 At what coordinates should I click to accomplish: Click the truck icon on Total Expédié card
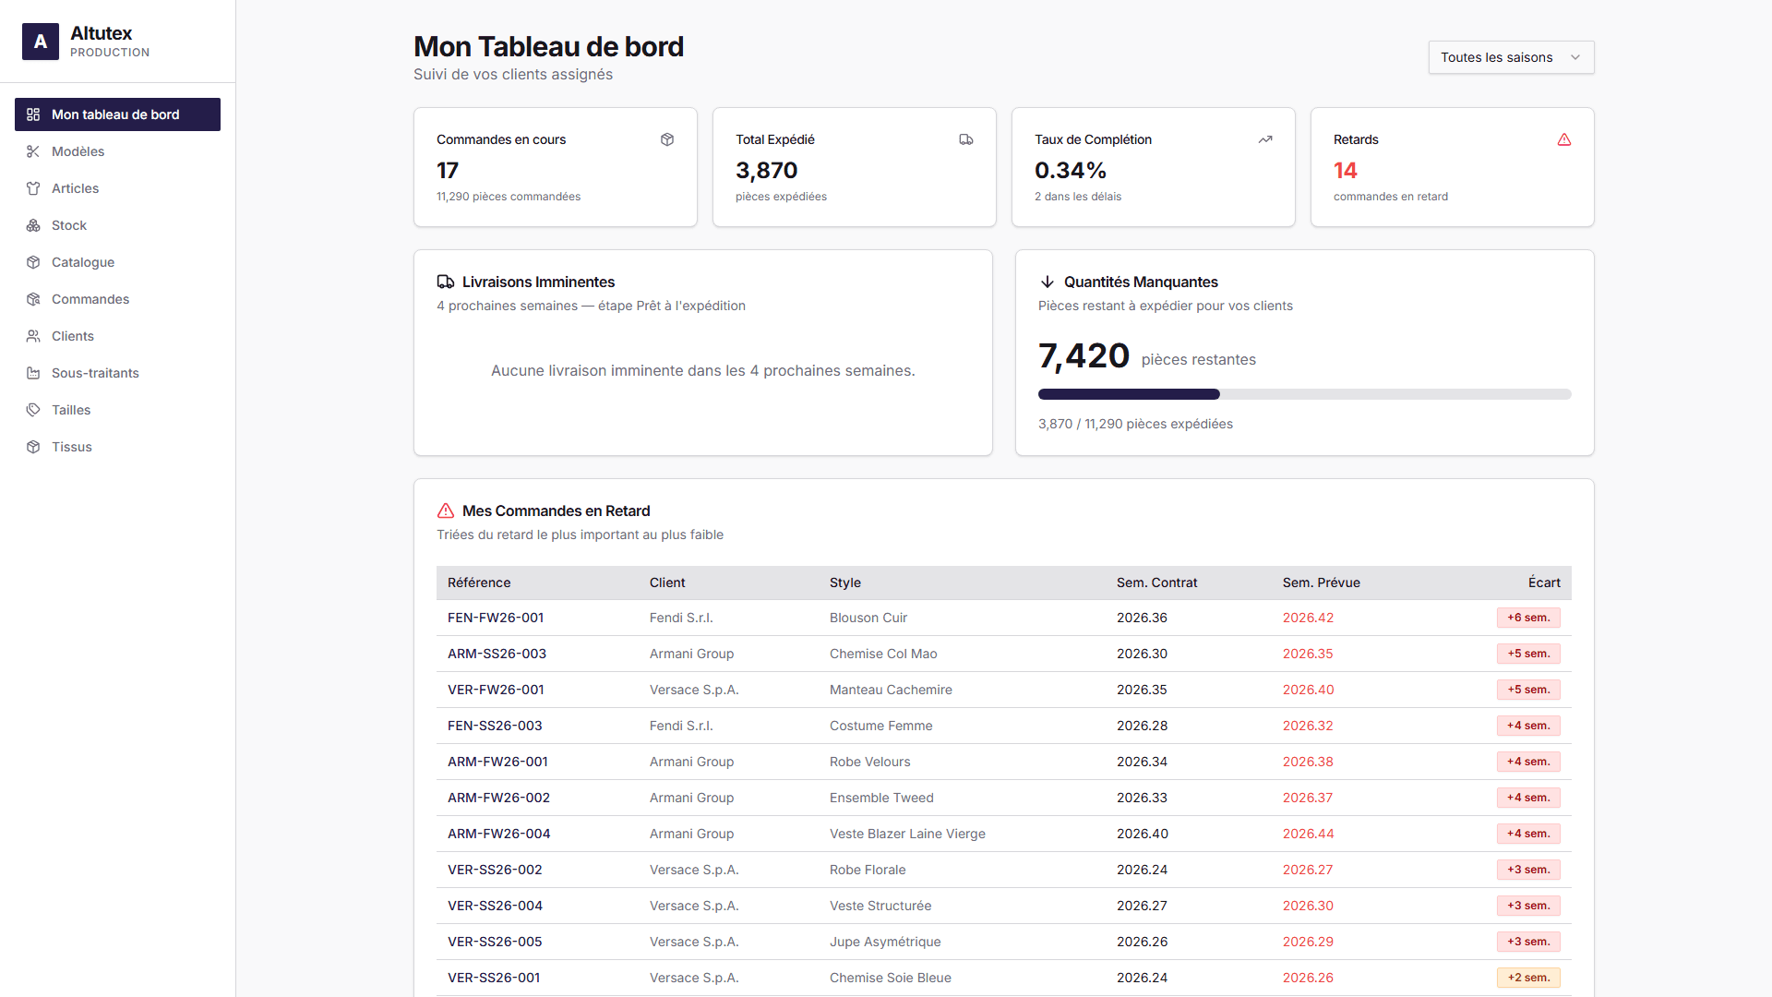966,139
